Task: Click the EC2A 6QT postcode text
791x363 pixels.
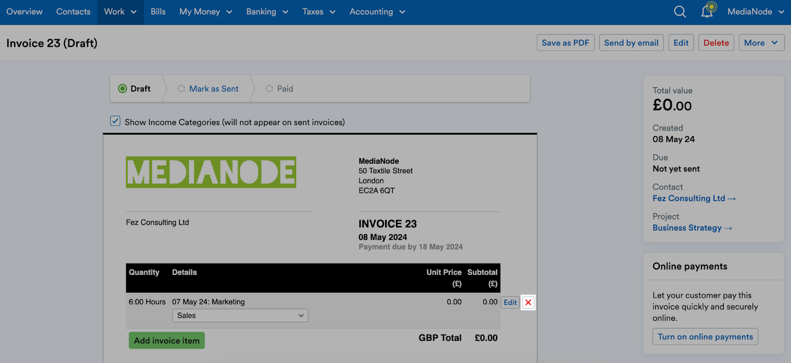Action: coord(377,190)
